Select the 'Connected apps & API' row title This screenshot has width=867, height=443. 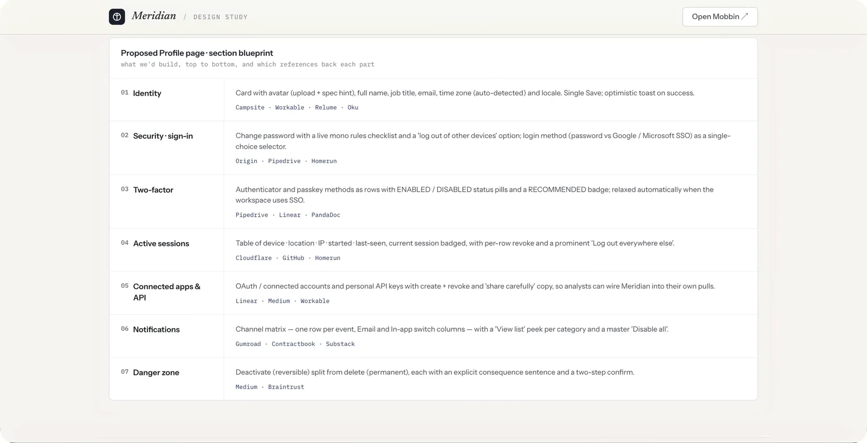pyautogui.click(x=167, y=292)
